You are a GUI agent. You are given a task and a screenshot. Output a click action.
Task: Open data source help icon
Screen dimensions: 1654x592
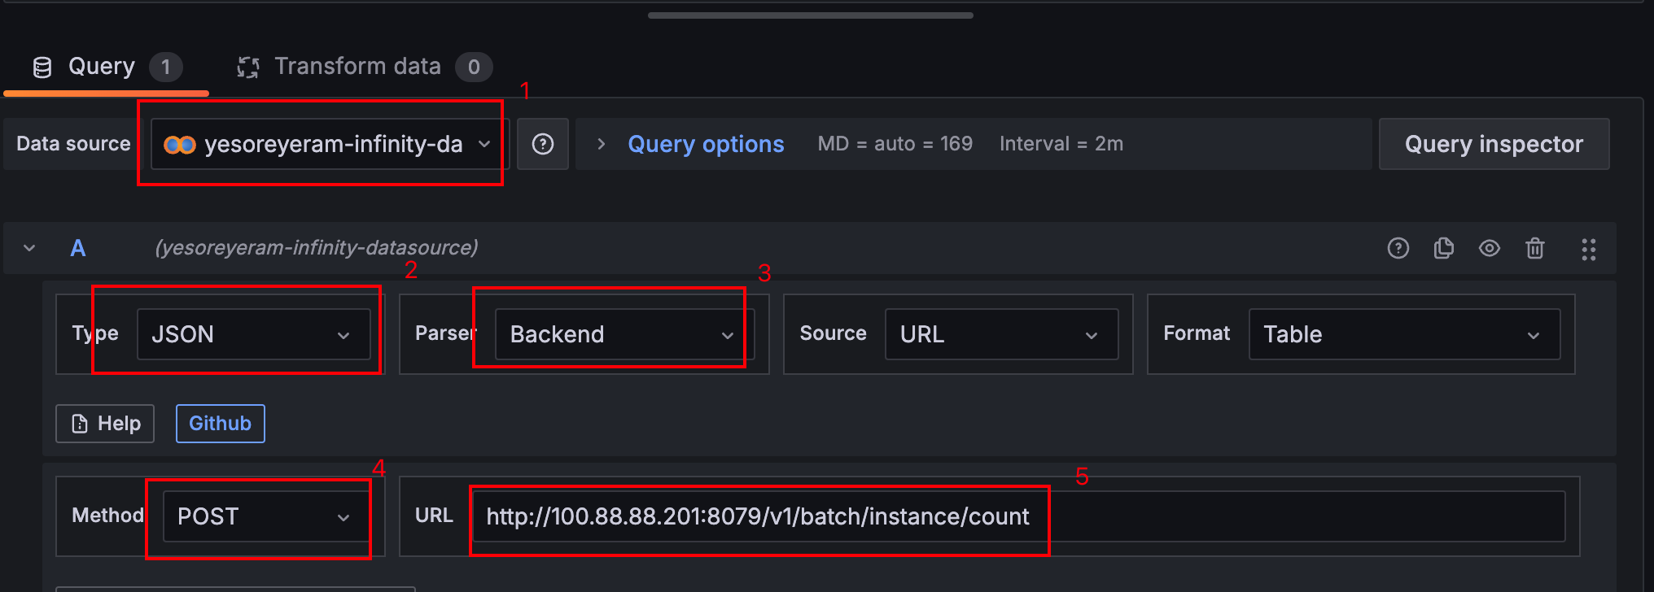coord(543,144)
